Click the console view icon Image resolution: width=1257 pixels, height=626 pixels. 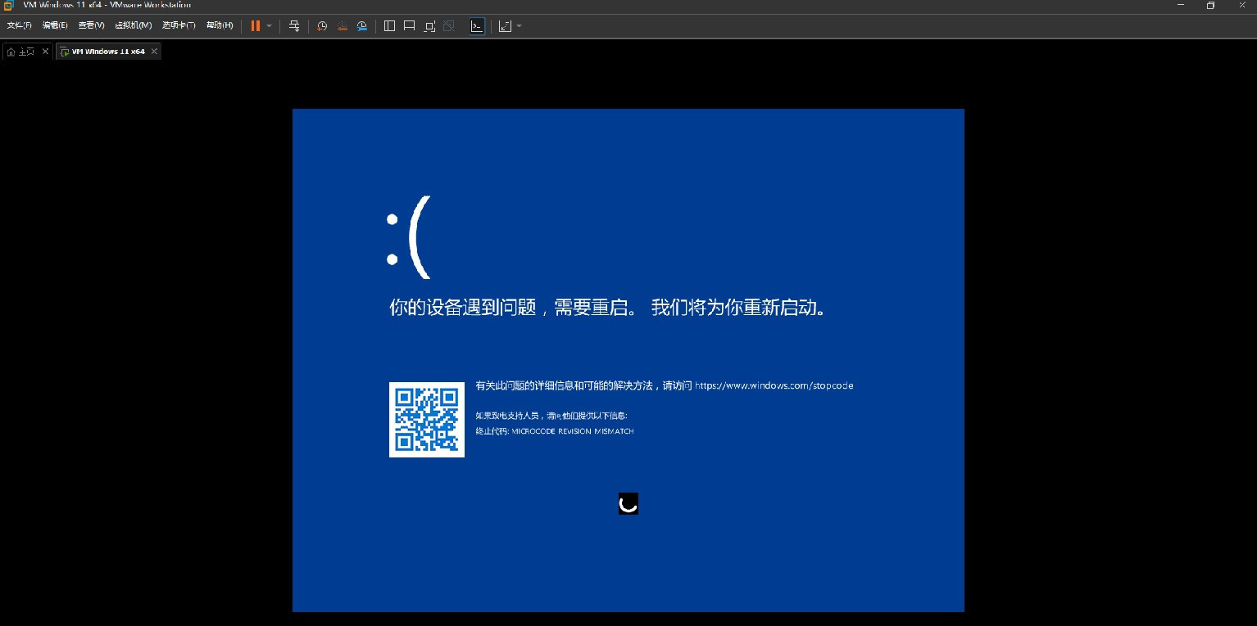477,26
